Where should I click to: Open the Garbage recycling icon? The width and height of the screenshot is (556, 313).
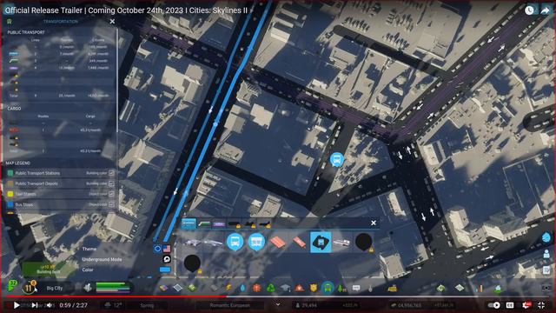coord(270,288)
